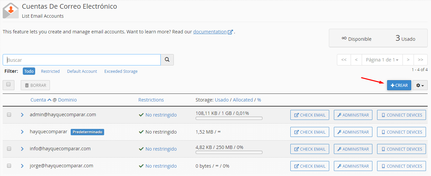Image resolution: width=431 pixels, height=176 pixels.
Task: Select the Exceeded Storage filter
Action: 121,71
